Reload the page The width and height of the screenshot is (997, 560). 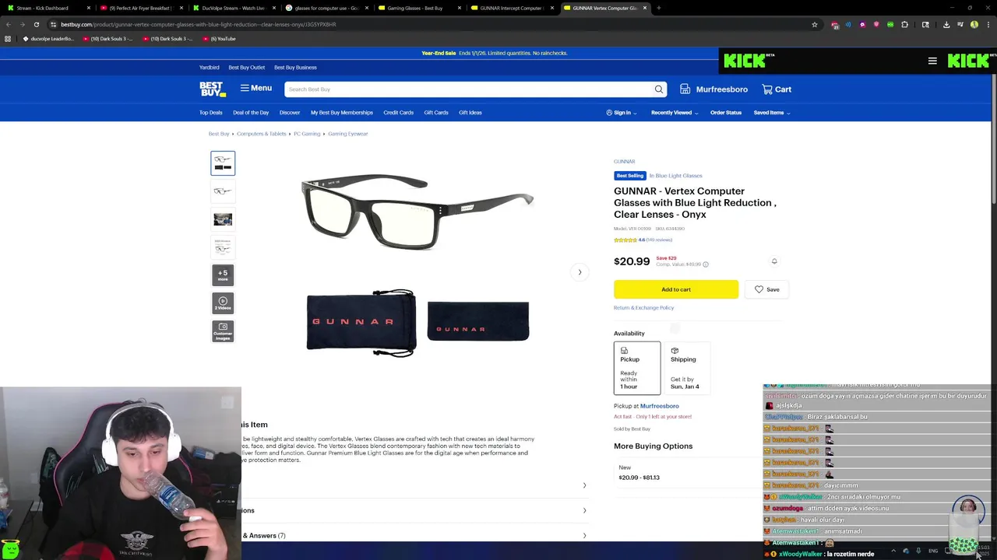pyautogui.click(x=36, y=24)
